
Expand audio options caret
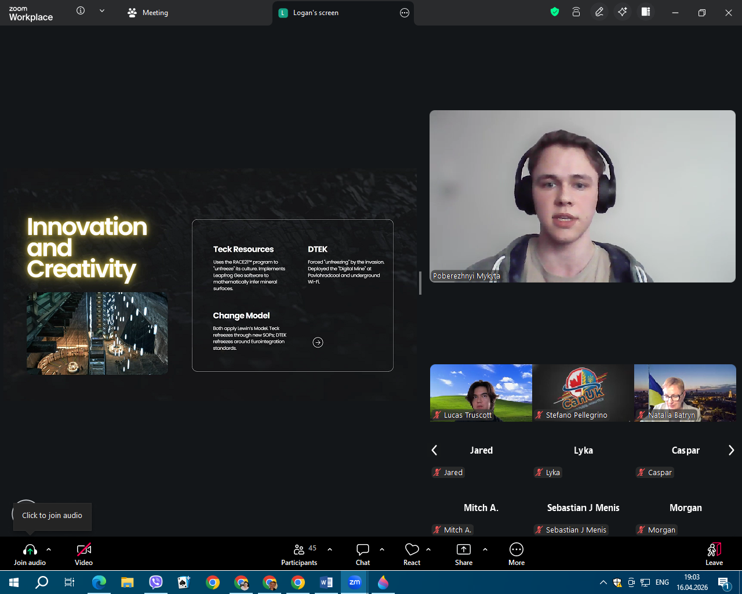(x=49, y=549)
